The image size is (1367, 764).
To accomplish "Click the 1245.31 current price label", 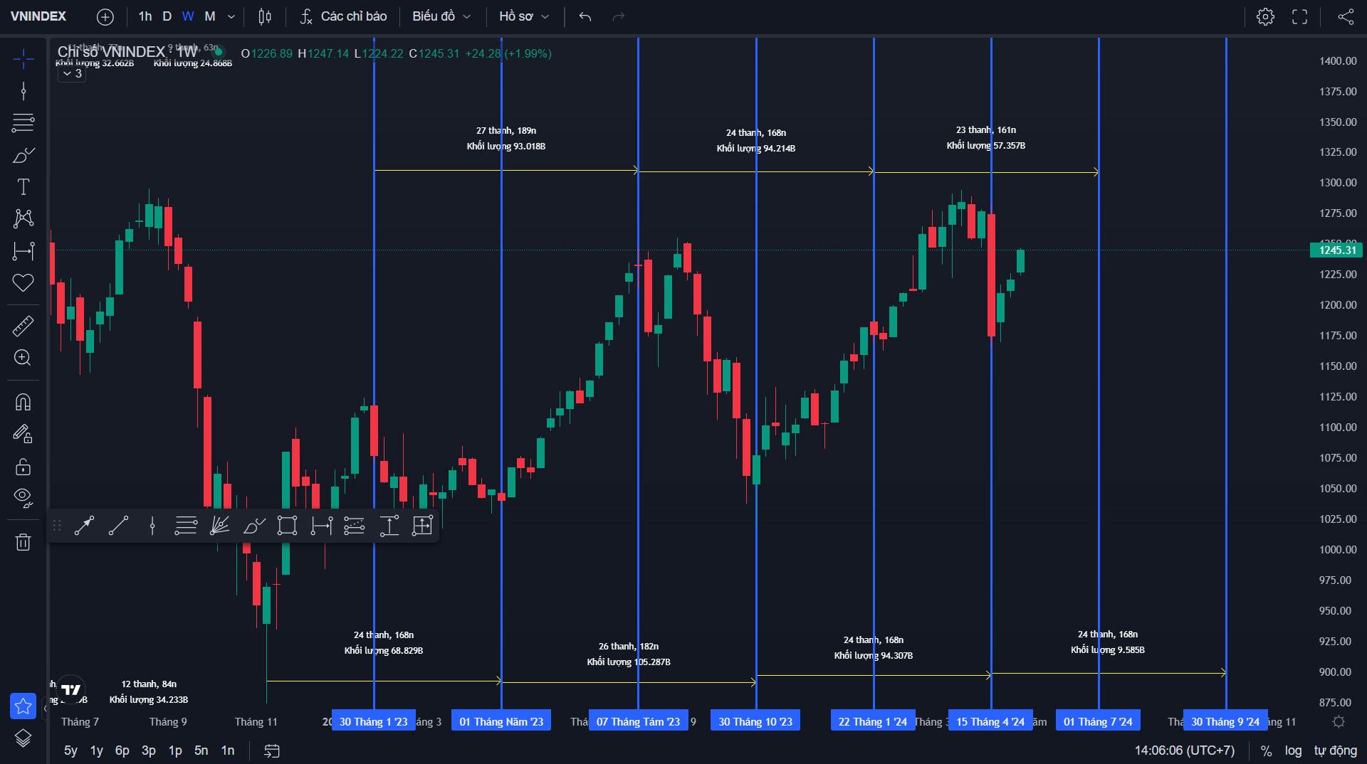I will click(1336, 250).
